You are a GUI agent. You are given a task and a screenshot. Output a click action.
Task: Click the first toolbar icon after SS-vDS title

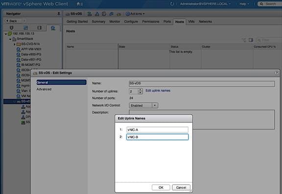pos(90,14)
